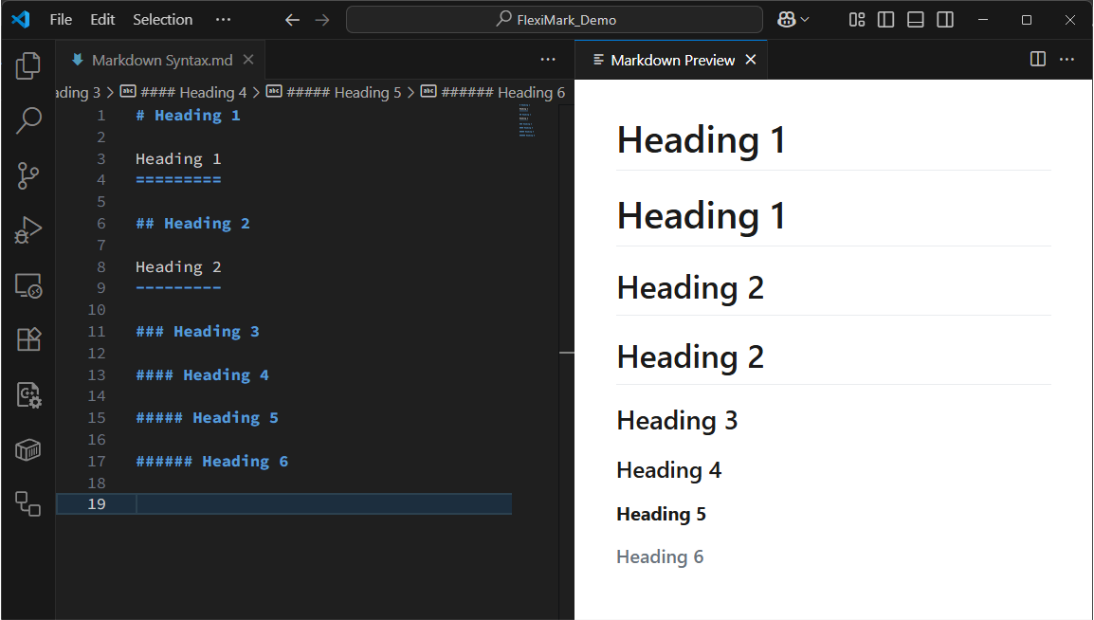
Task: Close the Markdown Preview tab
Action: (x=751, y=60)
